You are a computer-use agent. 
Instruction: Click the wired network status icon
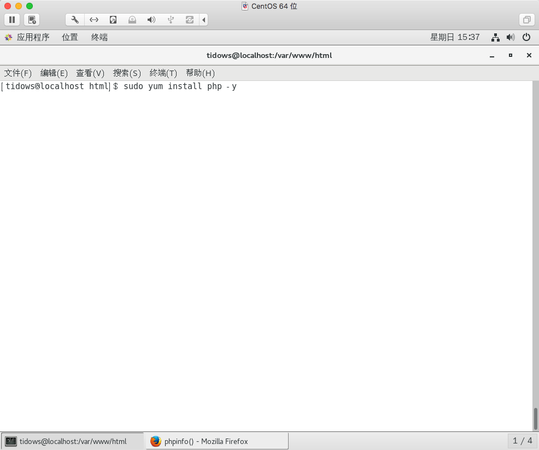pos(495,37)
